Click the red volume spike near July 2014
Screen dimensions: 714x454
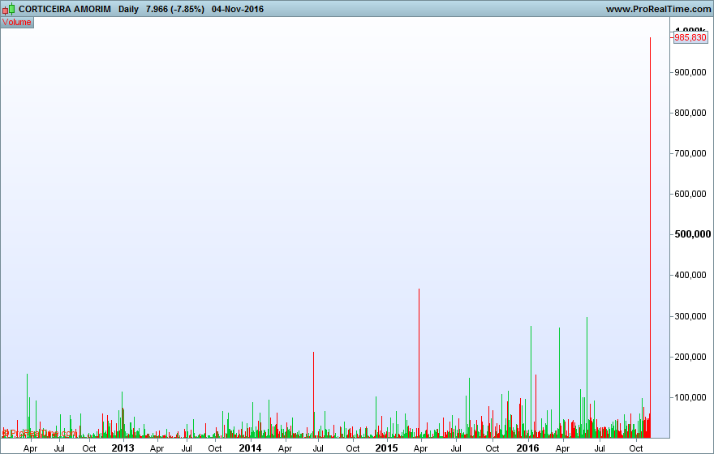(x=313, y=395)
